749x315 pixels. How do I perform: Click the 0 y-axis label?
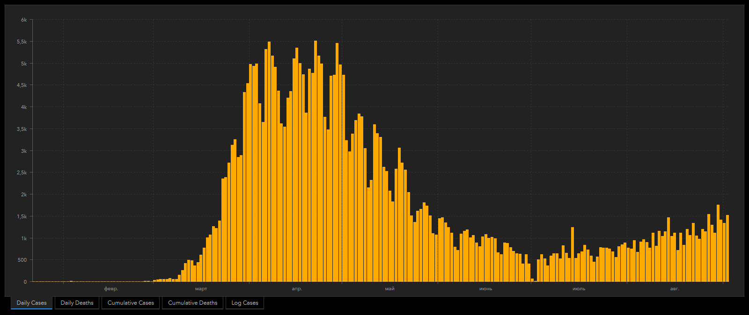25,282
